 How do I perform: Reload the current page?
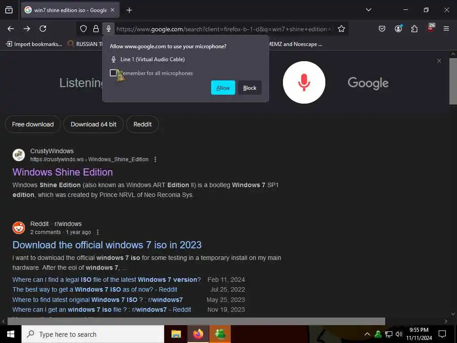[x=43, y=29]
